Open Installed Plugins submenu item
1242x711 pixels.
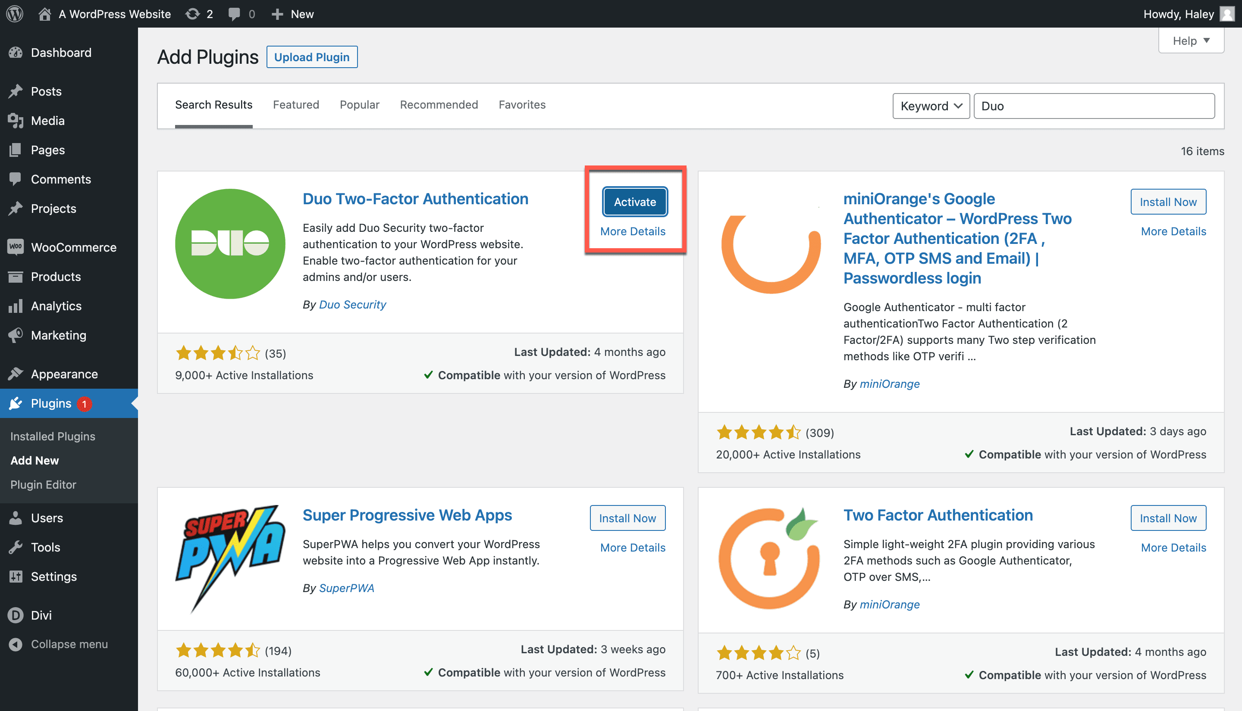52,436
